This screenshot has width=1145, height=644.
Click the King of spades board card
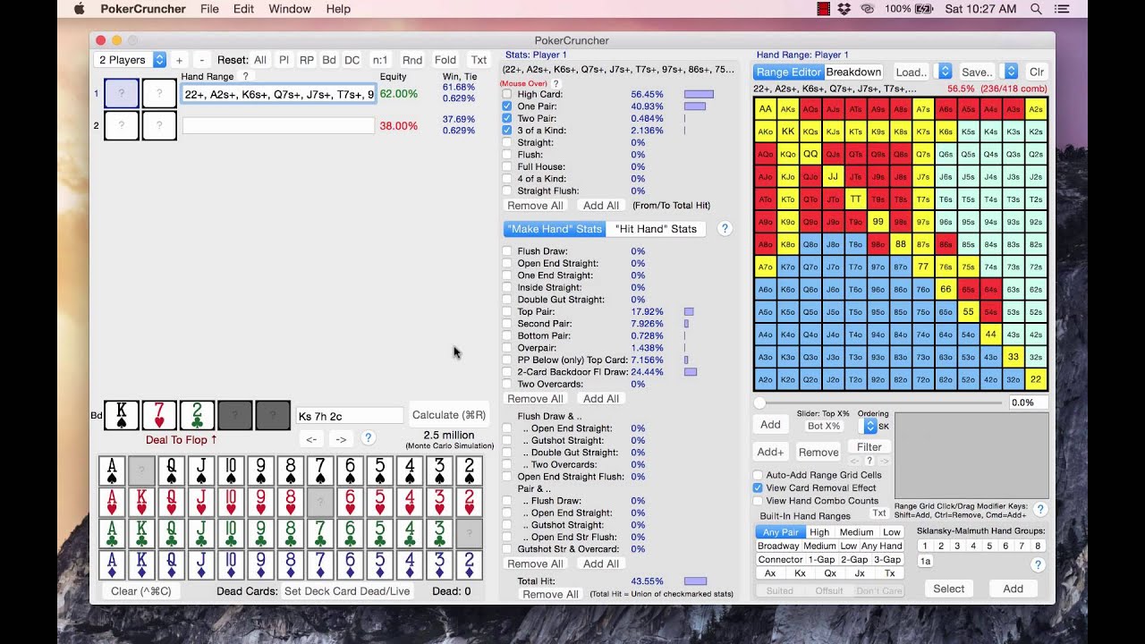click(122, 415)
